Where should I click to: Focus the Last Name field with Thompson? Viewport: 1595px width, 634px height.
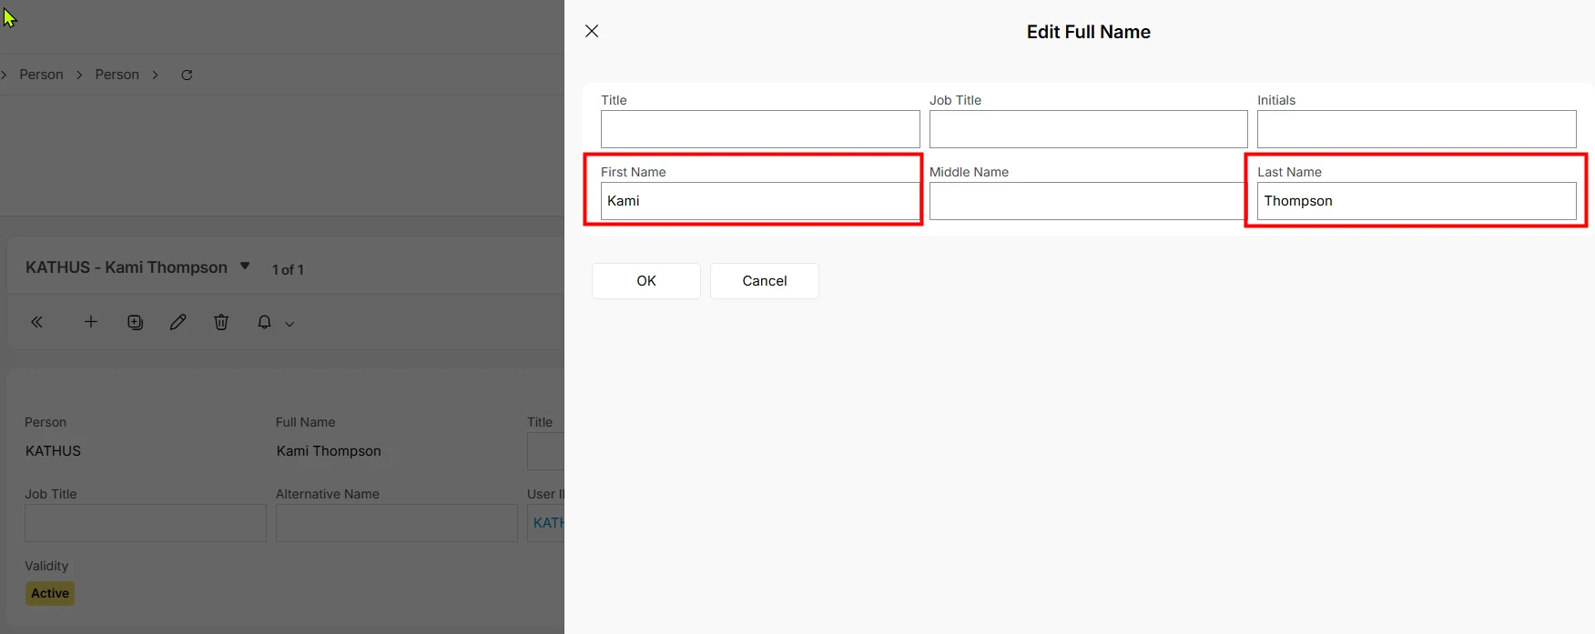point(1416,201)
